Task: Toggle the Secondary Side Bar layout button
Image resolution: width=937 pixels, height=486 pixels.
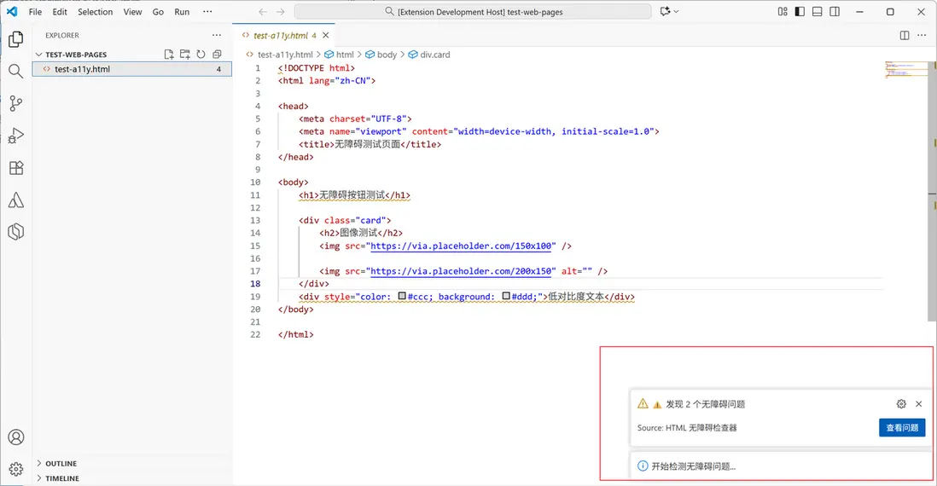Action: tap(835, 12)
